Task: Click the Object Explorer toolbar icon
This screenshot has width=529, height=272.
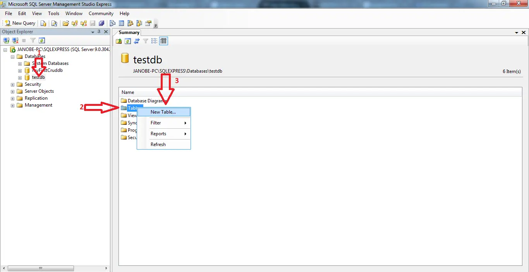Action: pos(130,23)
